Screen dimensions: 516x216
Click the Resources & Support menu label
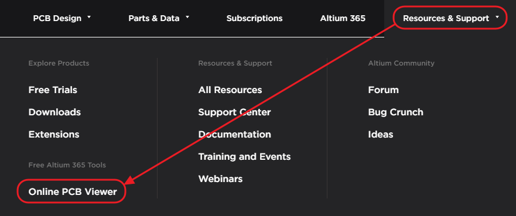point(446,18)
